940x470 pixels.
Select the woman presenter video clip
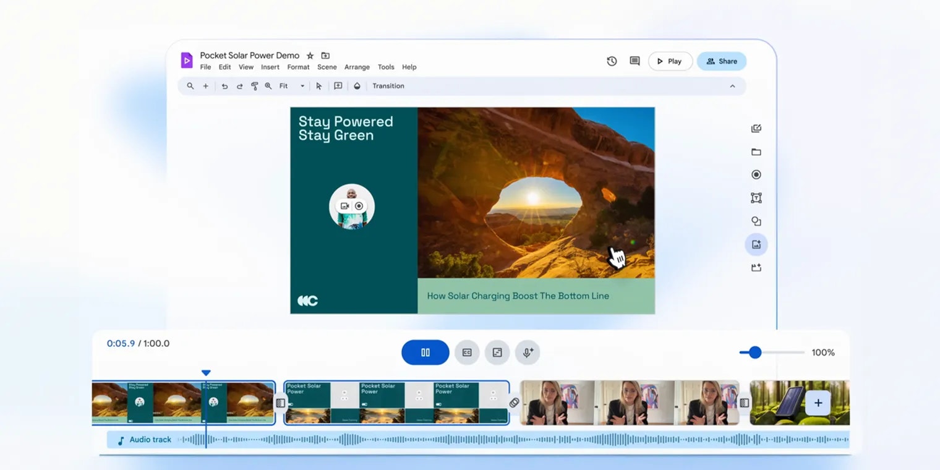[630, 403]
